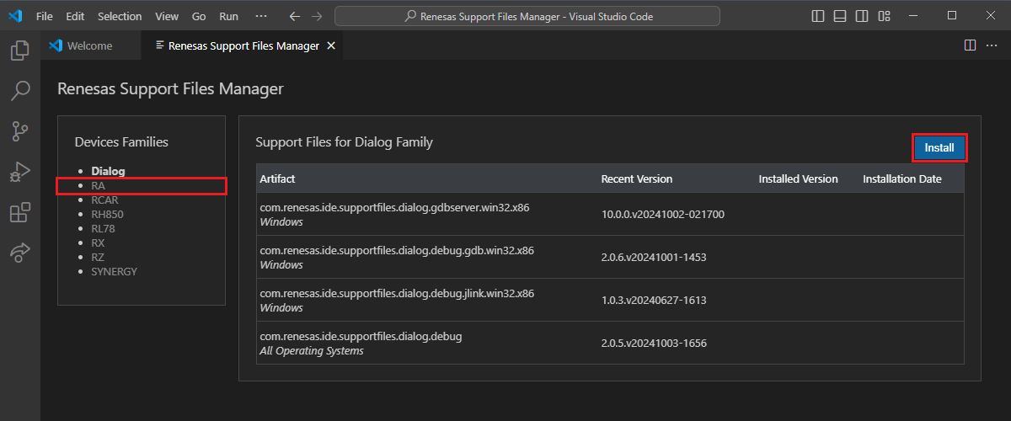Select the RX device family
The image size is (1011, 421).
click(x=98, y=242)
